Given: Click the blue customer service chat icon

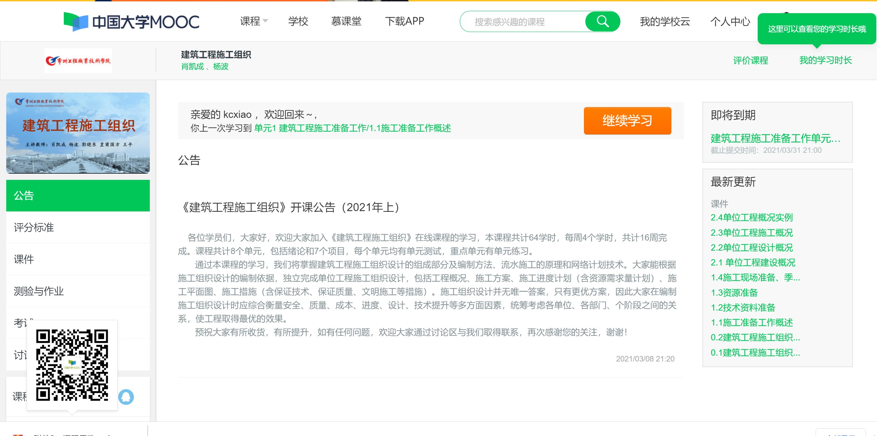Looking at the screenshot, I should (x=126, y=397).
